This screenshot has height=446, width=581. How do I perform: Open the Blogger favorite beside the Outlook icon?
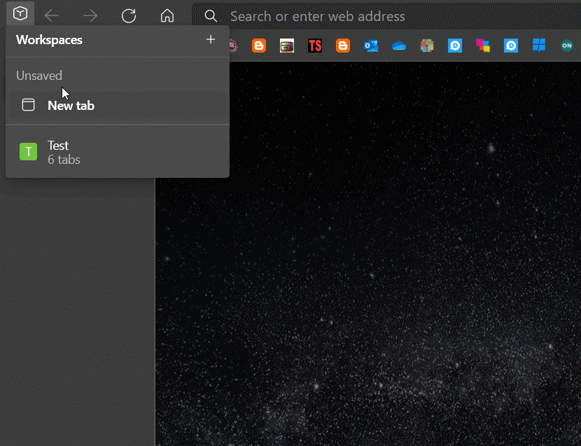tap(343, 46)
